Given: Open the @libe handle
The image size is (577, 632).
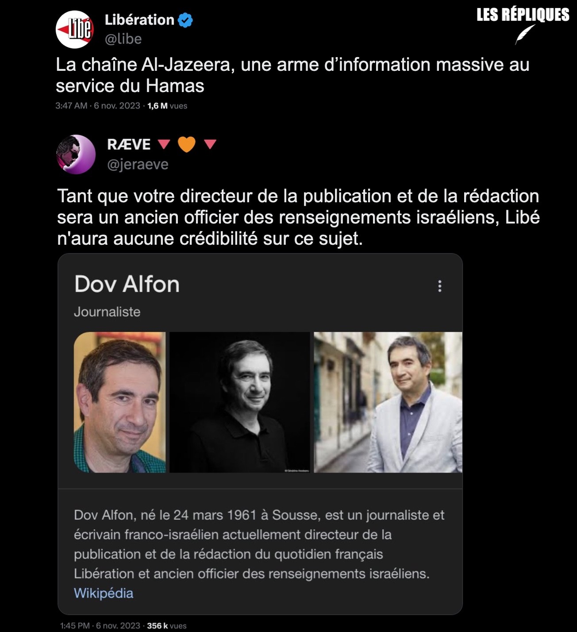Looking at the screenshot, I should point(123,39).
